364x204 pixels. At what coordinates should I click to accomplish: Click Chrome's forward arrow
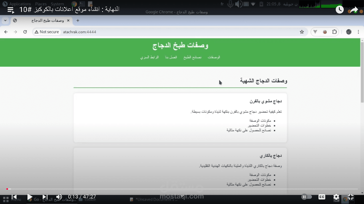pyautogui.click(x=15, y=32)
